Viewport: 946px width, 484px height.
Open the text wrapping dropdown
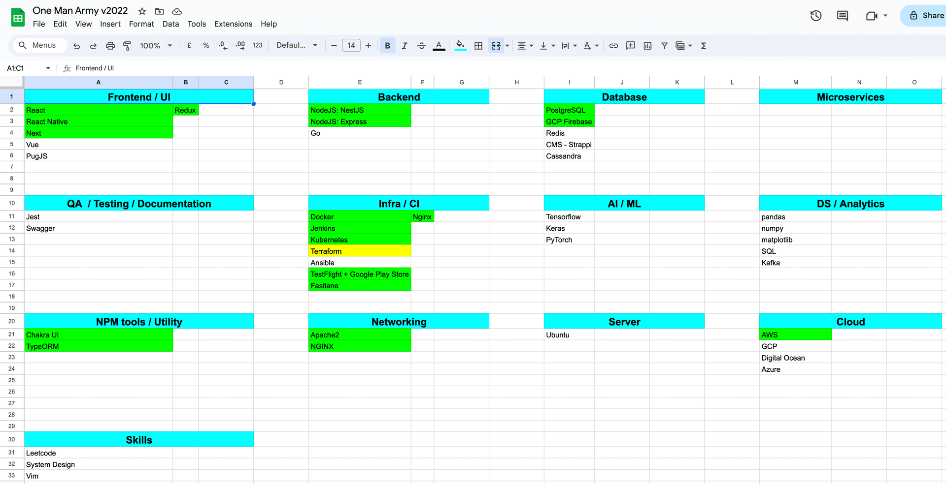[x=569, y=45]
